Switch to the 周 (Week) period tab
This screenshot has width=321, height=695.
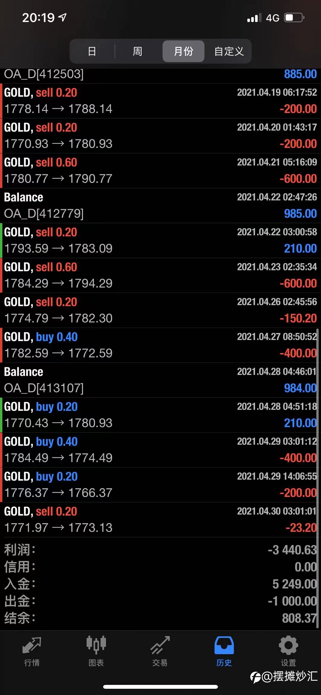[137, 51]
